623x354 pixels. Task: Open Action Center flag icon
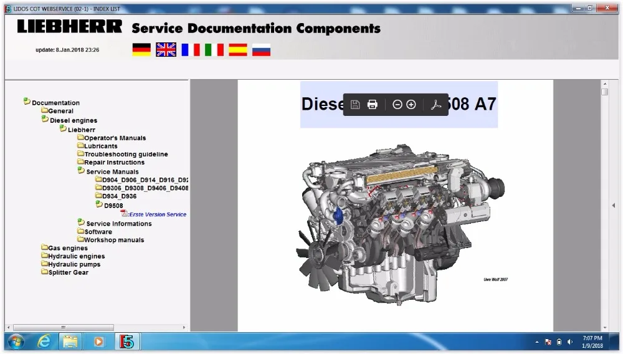[548, 342]
